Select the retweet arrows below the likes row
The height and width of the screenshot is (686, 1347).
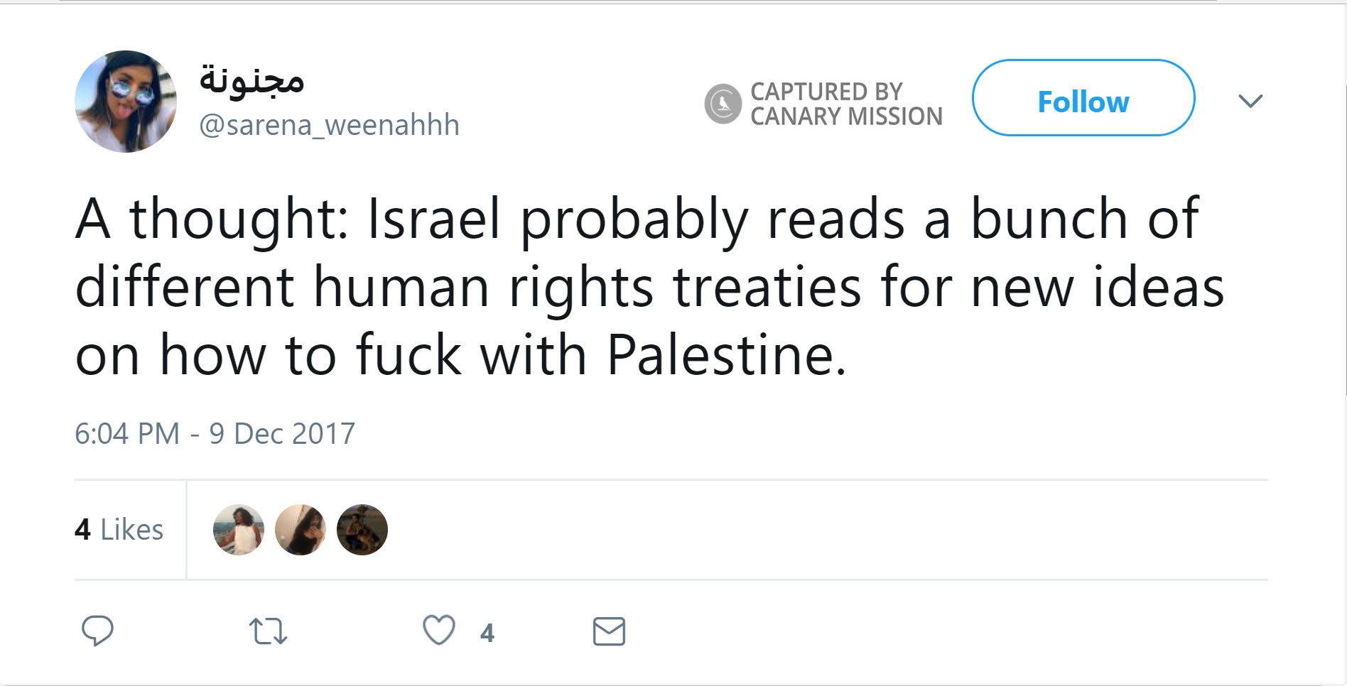[269, 628]
